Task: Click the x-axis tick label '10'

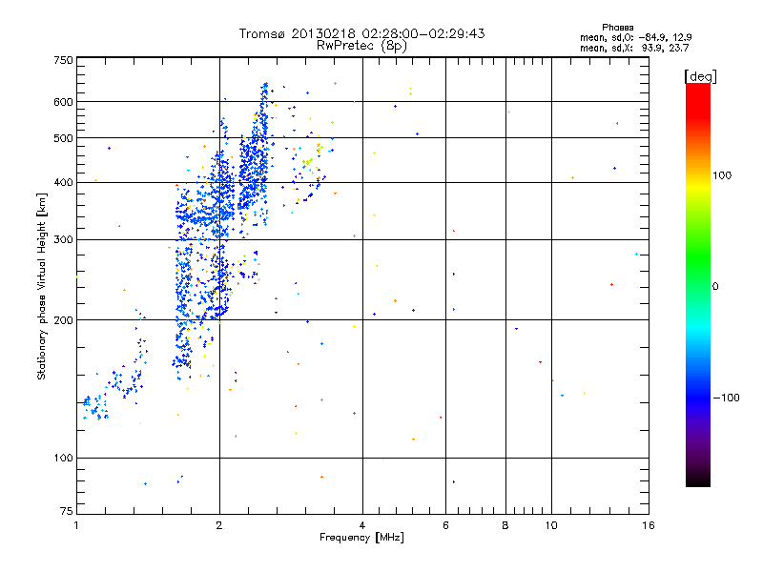Action: (x=551, y=525)
